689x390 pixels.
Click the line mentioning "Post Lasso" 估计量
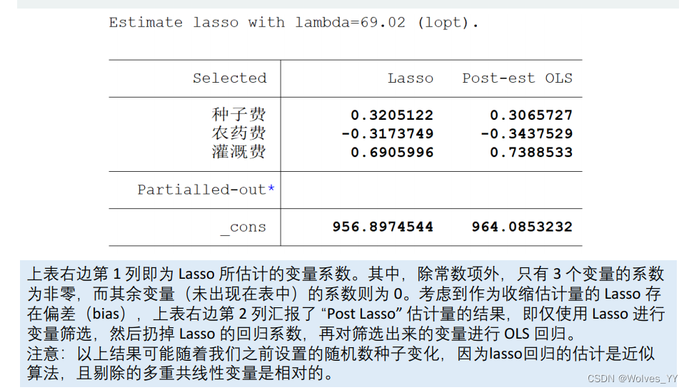(x=346, y=314)
